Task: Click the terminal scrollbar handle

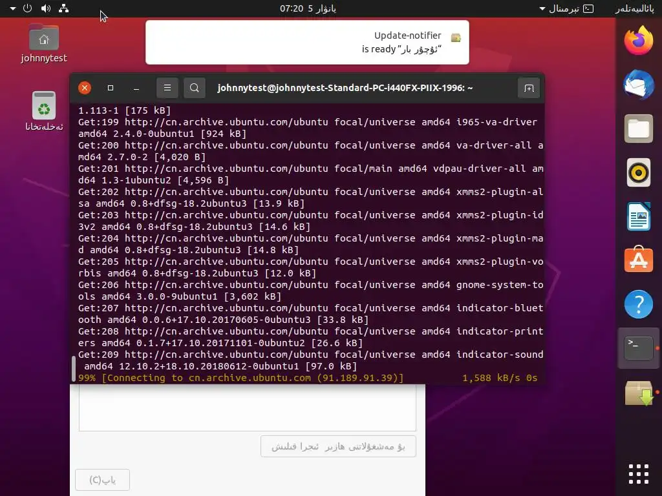Action: [74, 369]
